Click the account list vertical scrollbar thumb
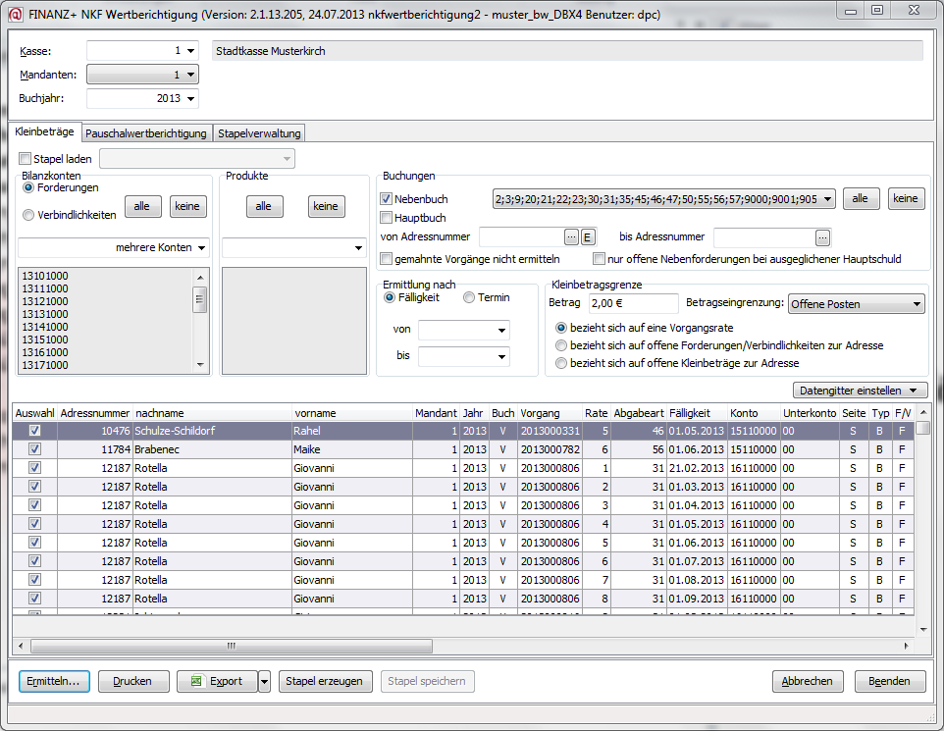The image size is (944, 731). pyautogui.click(x=200, y=299)
